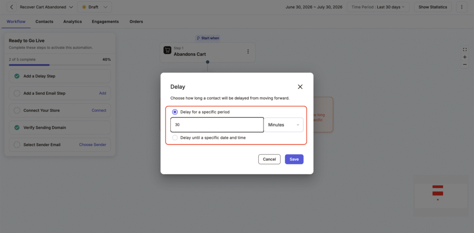This screenshot has height=233, width=474.
Task: Open Abandons Cart step options menu
Action: click(x=248, y=52)
